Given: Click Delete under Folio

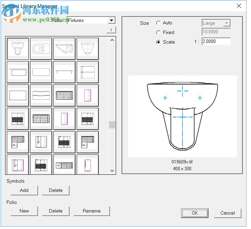Looking at the screenshot, I should click(x=56, y=211).
